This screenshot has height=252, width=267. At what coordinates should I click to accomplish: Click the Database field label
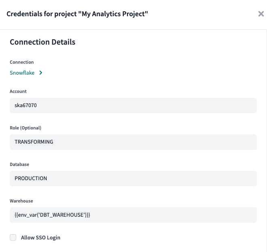19,164
